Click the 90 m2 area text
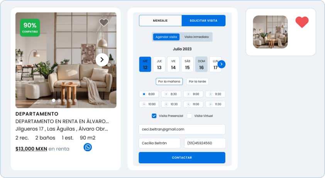The height and width of the screenshot is (178, 325). (x=88, y=138)
